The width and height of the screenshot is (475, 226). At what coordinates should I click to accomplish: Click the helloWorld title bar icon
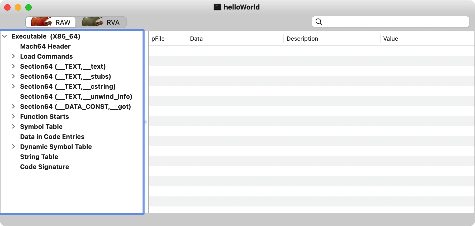[217, 7]
